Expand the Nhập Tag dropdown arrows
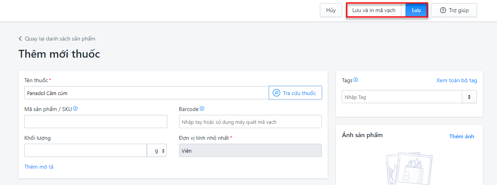This screenshot has height=185, width=497. tap(469, 97)
